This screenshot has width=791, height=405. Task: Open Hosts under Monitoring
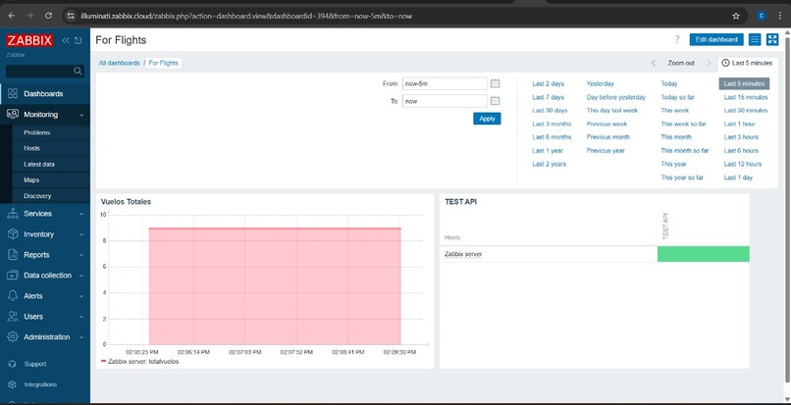click(x=31, y=148)
